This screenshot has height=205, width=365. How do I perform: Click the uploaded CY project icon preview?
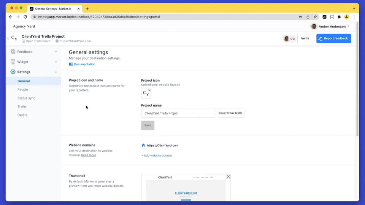coord(146,93)
